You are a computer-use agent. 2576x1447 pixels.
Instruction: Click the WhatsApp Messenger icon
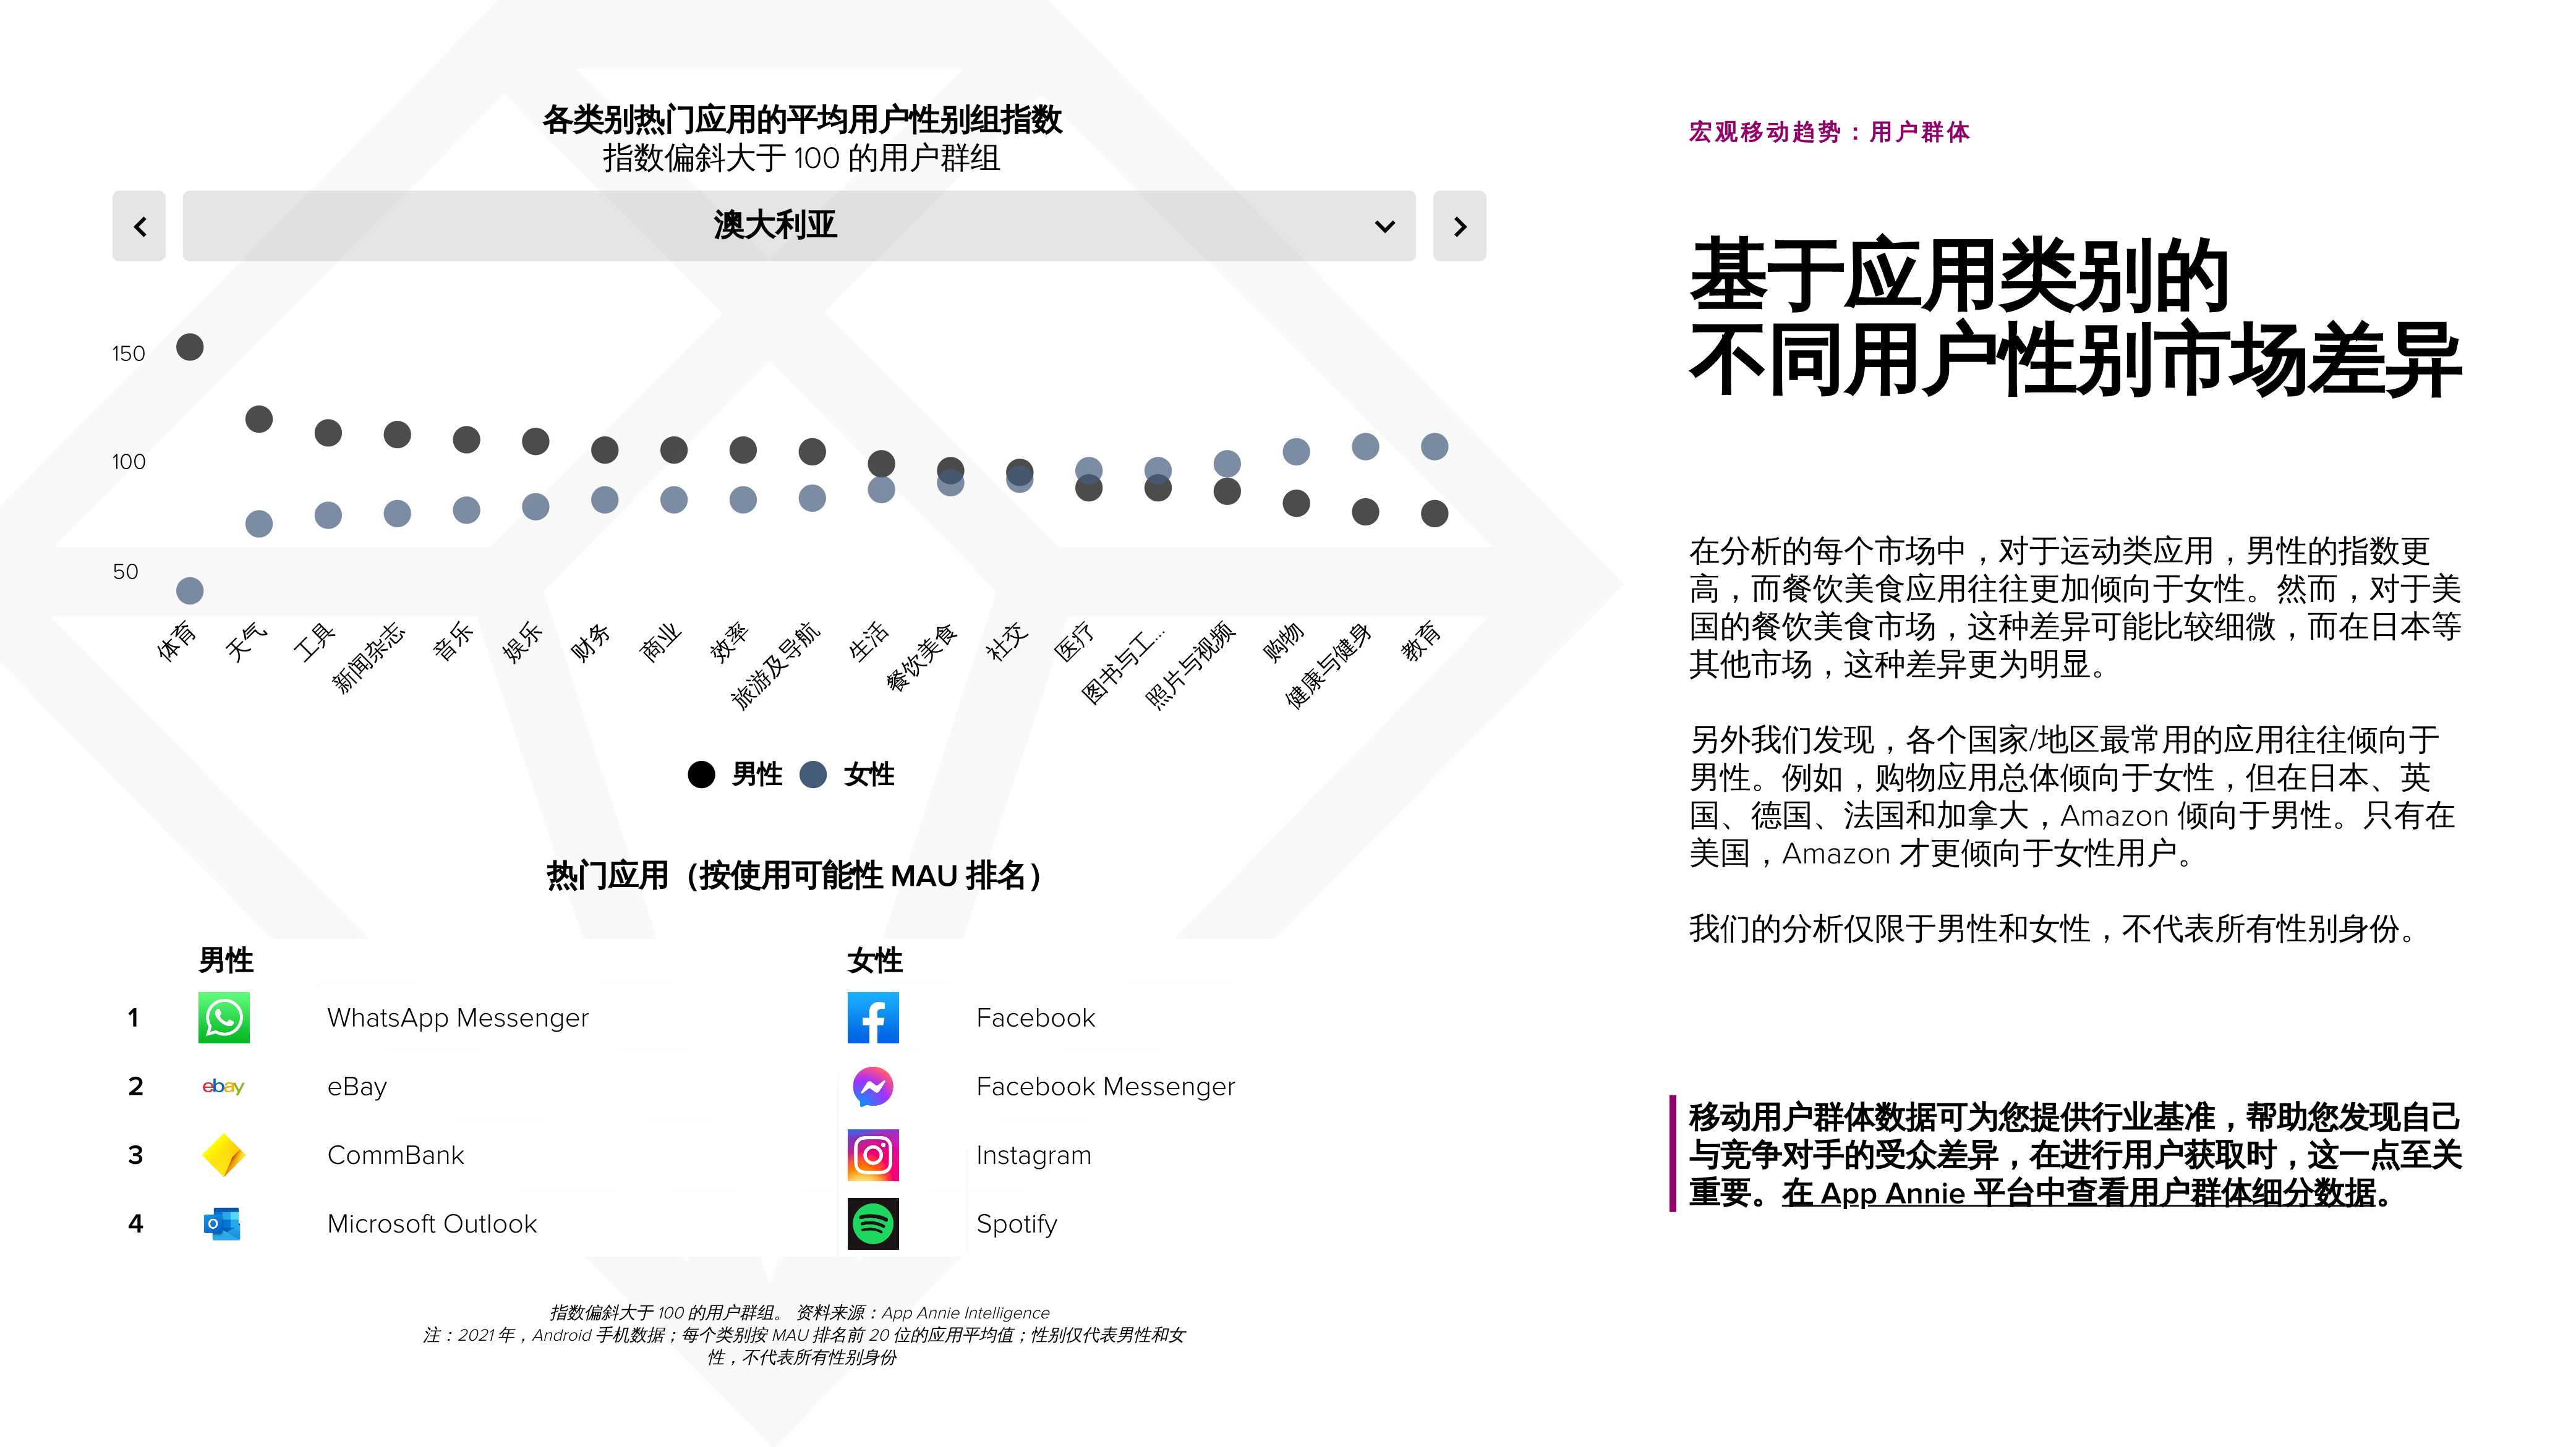(223, 1017)
